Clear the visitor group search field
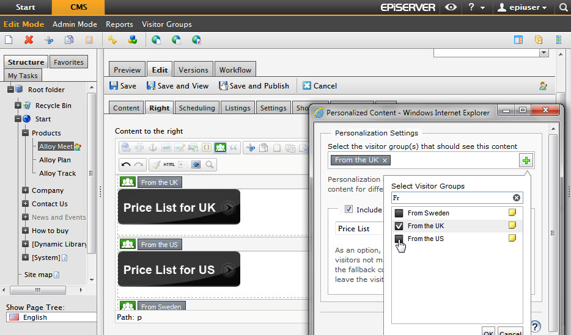This screenshot has height=335, width=571. pos(517,198)
